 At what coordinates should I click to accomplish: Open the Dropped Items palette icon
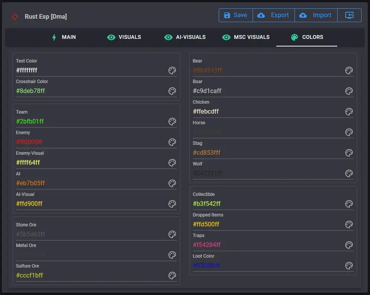[349, 224]
